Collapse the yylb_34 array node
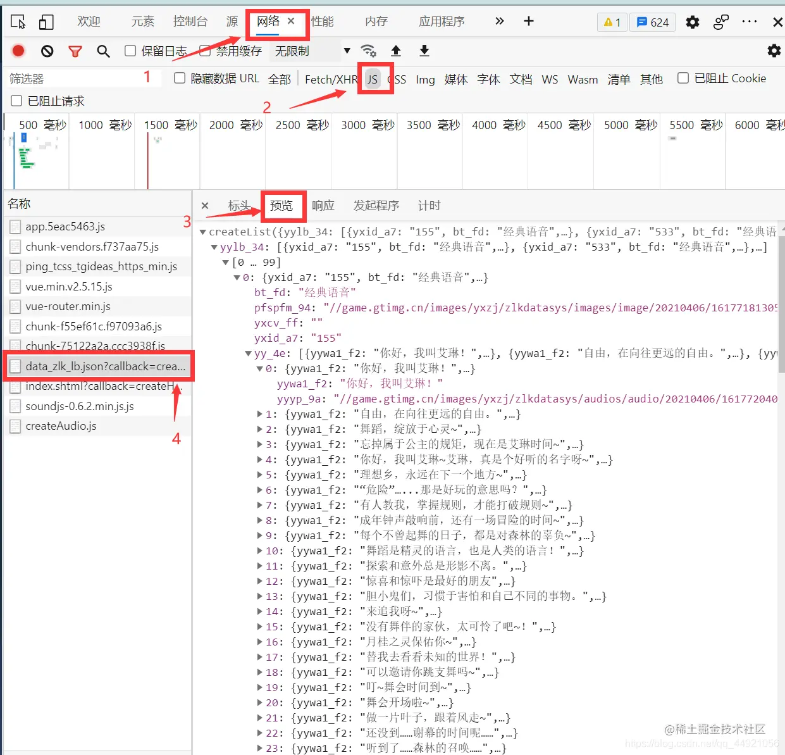 [214, 247]
